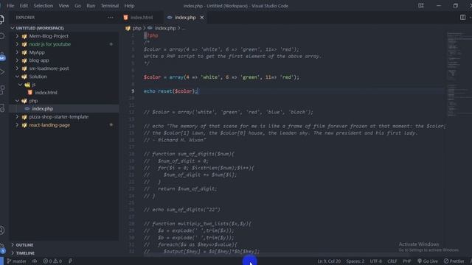Open the Run menu
Image resolution: width=472 pixels, height=265 pixels.
[91, 6]
